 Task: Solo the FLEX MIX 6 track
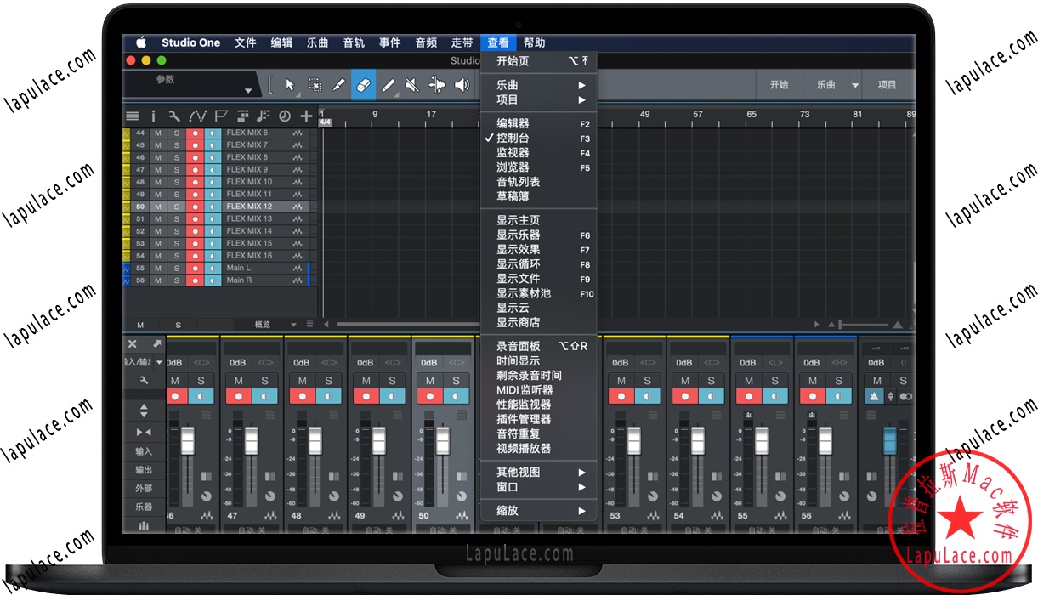(177, 133)
